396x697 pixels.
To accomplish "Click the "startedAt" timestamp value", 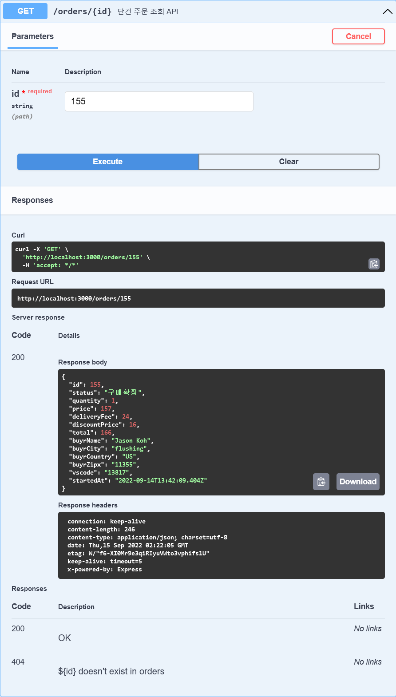I will coord(161,481).
